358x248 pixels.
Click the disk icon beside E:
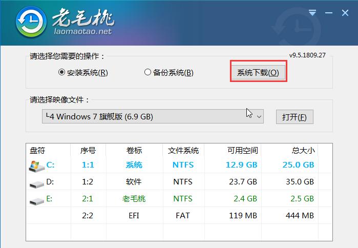pyautogui.click(x=36, y=201)
